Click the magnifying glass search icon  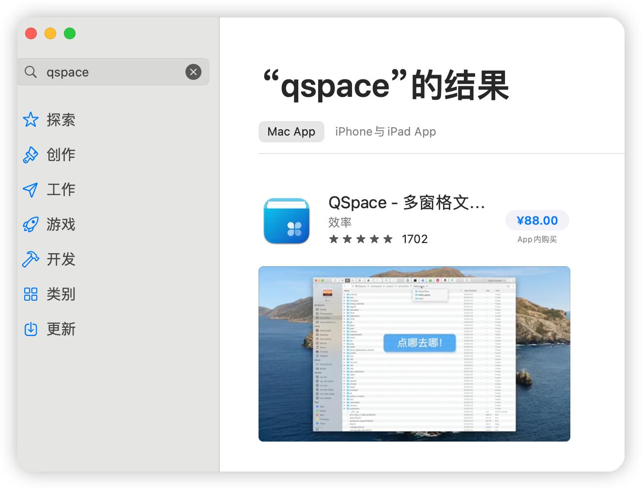pyautogui.click(x=30, y=72)
